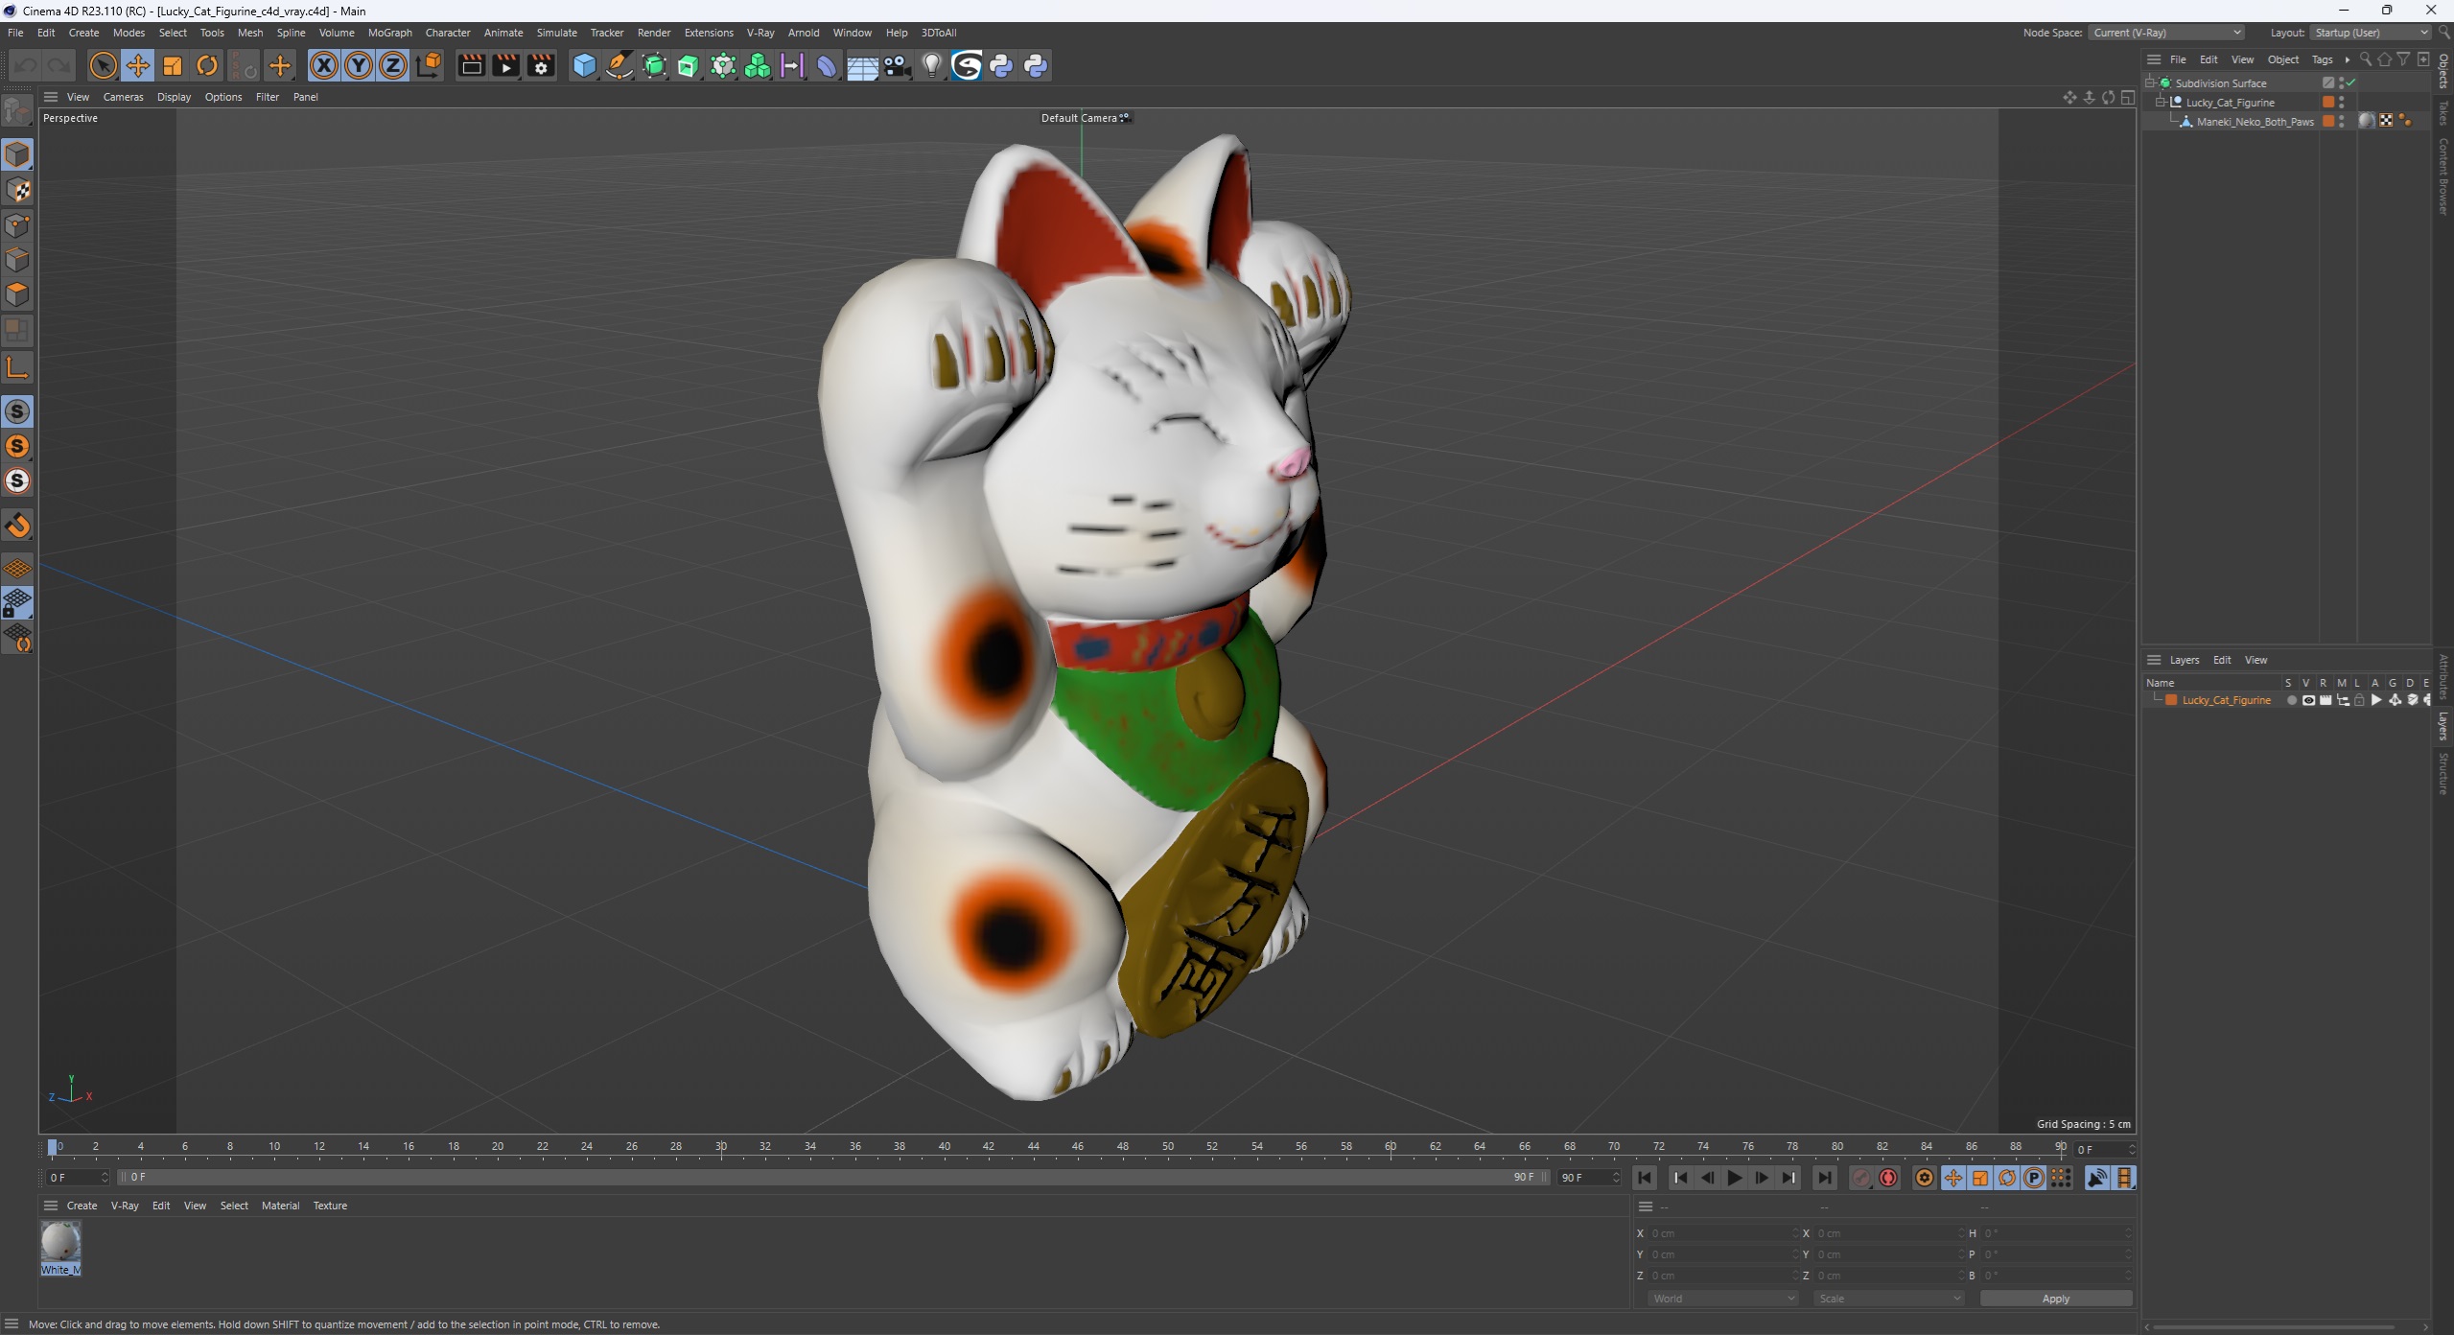Add a Bend deformer object

click(827, 65)
